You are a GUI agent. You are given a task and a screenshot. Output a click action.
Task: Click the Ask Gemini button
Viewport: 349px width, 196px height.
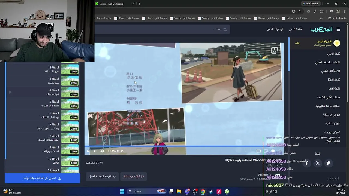(x=311, y=4)
